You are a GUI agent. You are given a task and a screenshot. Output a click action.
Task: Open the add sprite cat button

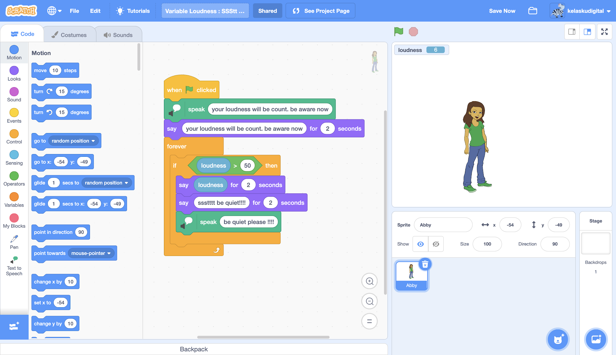[558, 339]
